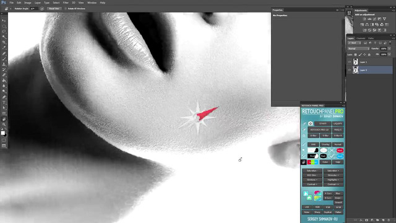Open the Fill slider dropdown arrow
Image resolution: width=396 pixels, height=223 pixels.
[389, 55]
